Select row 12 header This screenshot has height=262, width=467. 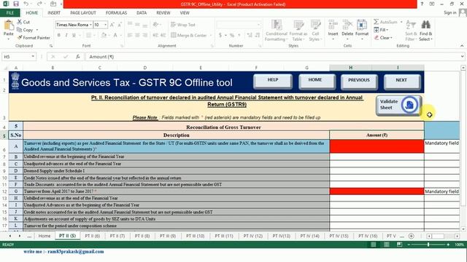pos(4,191)
